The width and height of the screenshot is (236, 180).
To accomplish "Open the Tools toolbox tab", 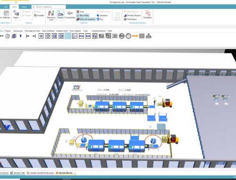I will 85,31.
